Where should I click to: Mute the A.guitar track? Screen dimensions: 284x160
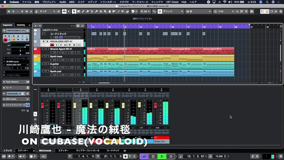[44, 64]
